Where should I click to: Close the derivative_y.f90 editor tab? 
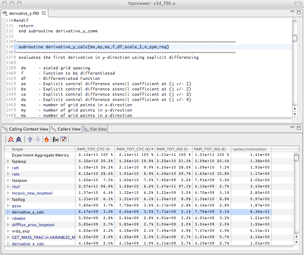44,13
